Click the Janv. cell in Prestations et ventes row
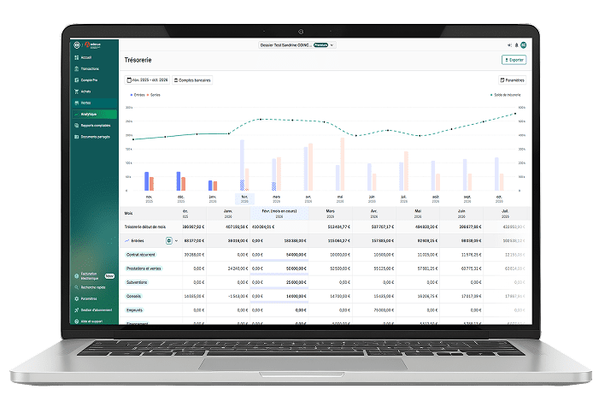 (228, 268)
